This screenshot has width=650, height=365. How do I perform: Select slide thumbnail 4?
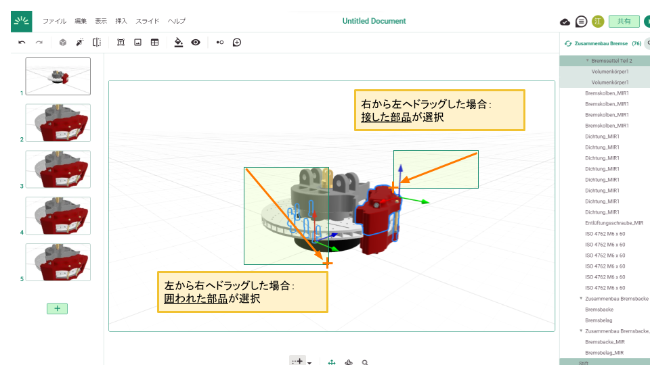pos(58,216)
